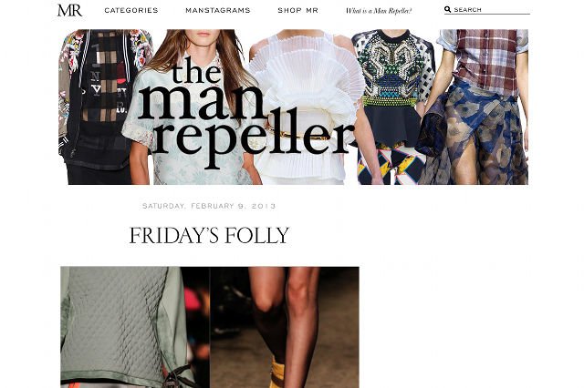This screenshot has width=584, height=388.
Task: Click the MR logo in the header
Action: [x=69, y=10]
